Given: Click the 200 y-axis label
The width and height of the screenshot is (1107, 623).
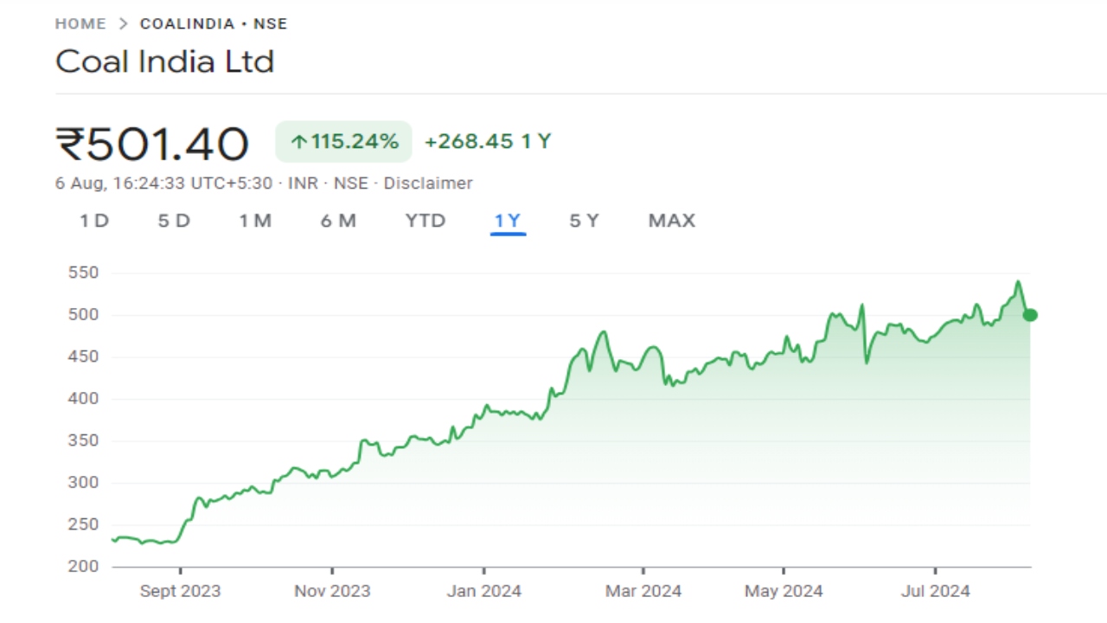Looking at the screenshot, I should tap(84, 567).
